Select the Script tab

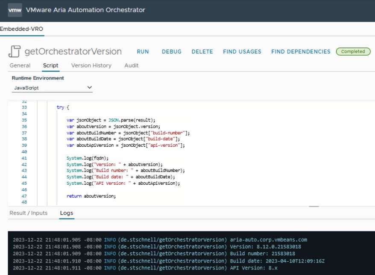50,65
